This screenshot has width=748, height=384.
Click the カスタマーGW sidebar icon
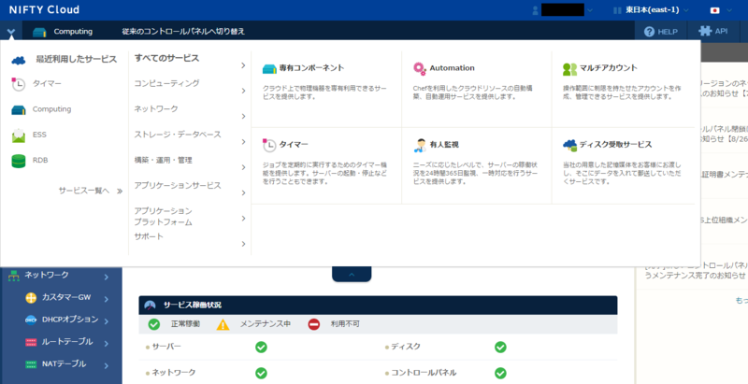(31, 298)
